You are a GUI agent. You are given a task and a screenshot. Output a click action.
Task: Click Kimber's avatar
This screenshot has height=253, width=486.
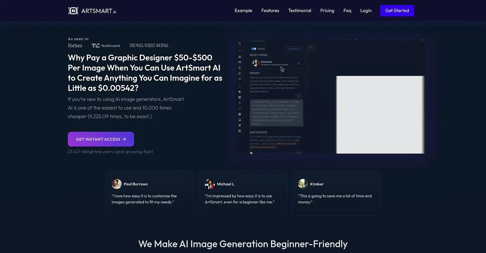click(x=303, y=184)
